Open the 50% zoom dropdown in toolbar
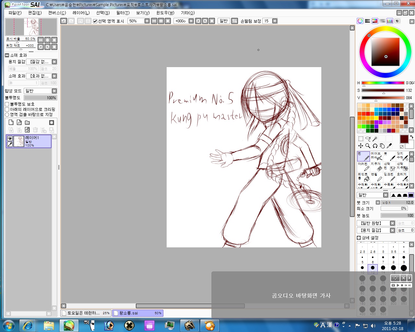Viewport: 415px width, 332px height. pos(147,21)
